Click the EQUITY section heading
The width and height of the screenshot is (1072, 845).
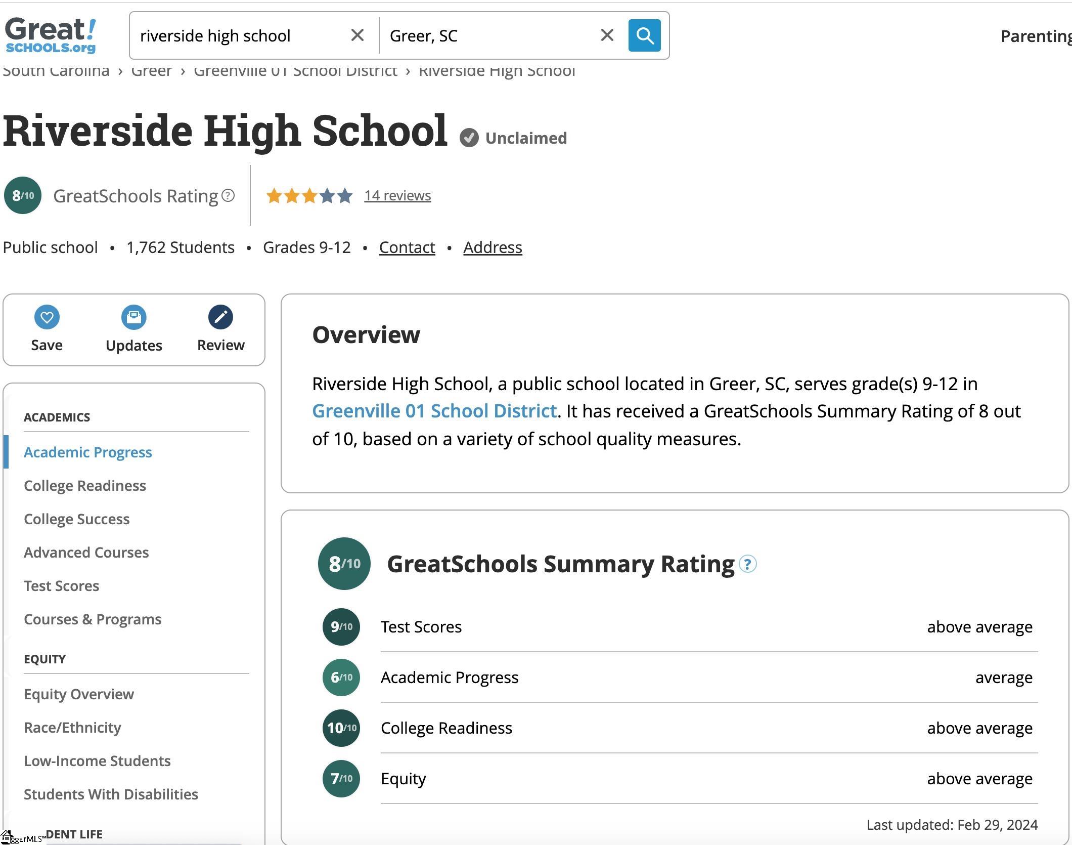click(x=45, y=659)
